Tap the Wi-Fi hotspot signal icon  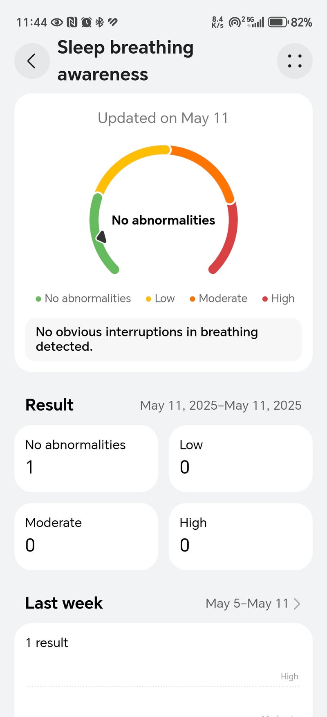235,22
